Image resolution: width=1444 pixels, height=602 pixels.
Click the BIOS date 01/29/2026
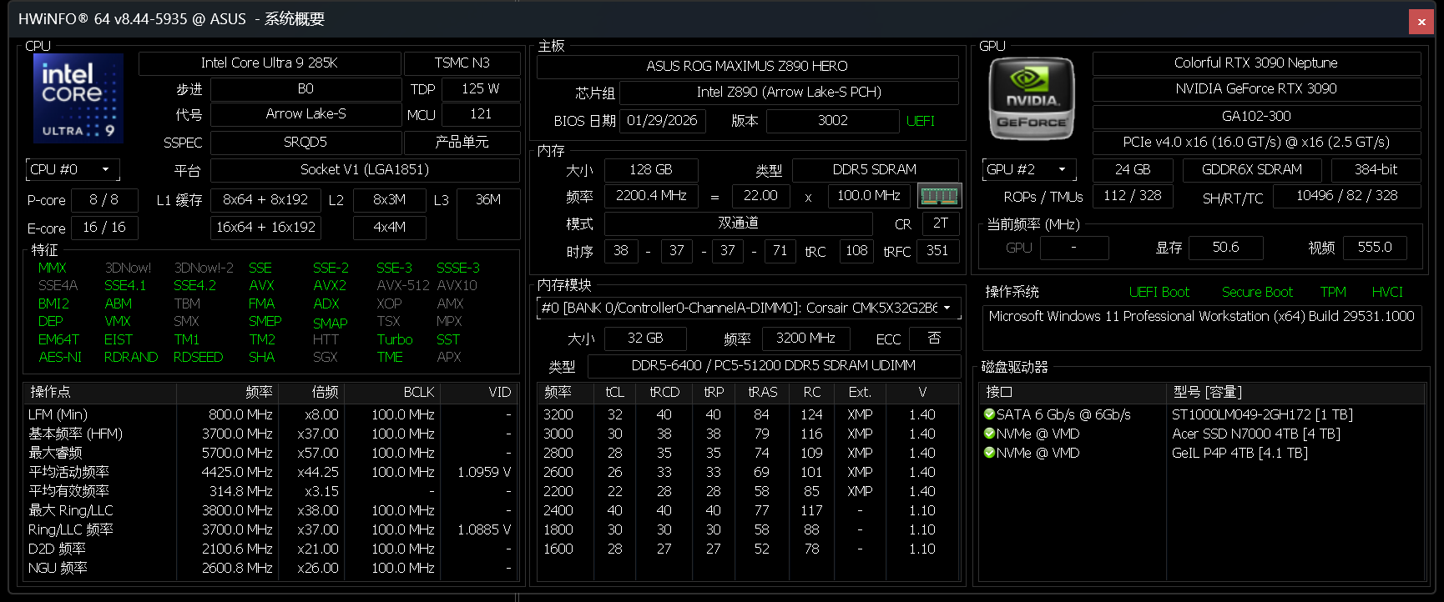(x=662, y=121)
